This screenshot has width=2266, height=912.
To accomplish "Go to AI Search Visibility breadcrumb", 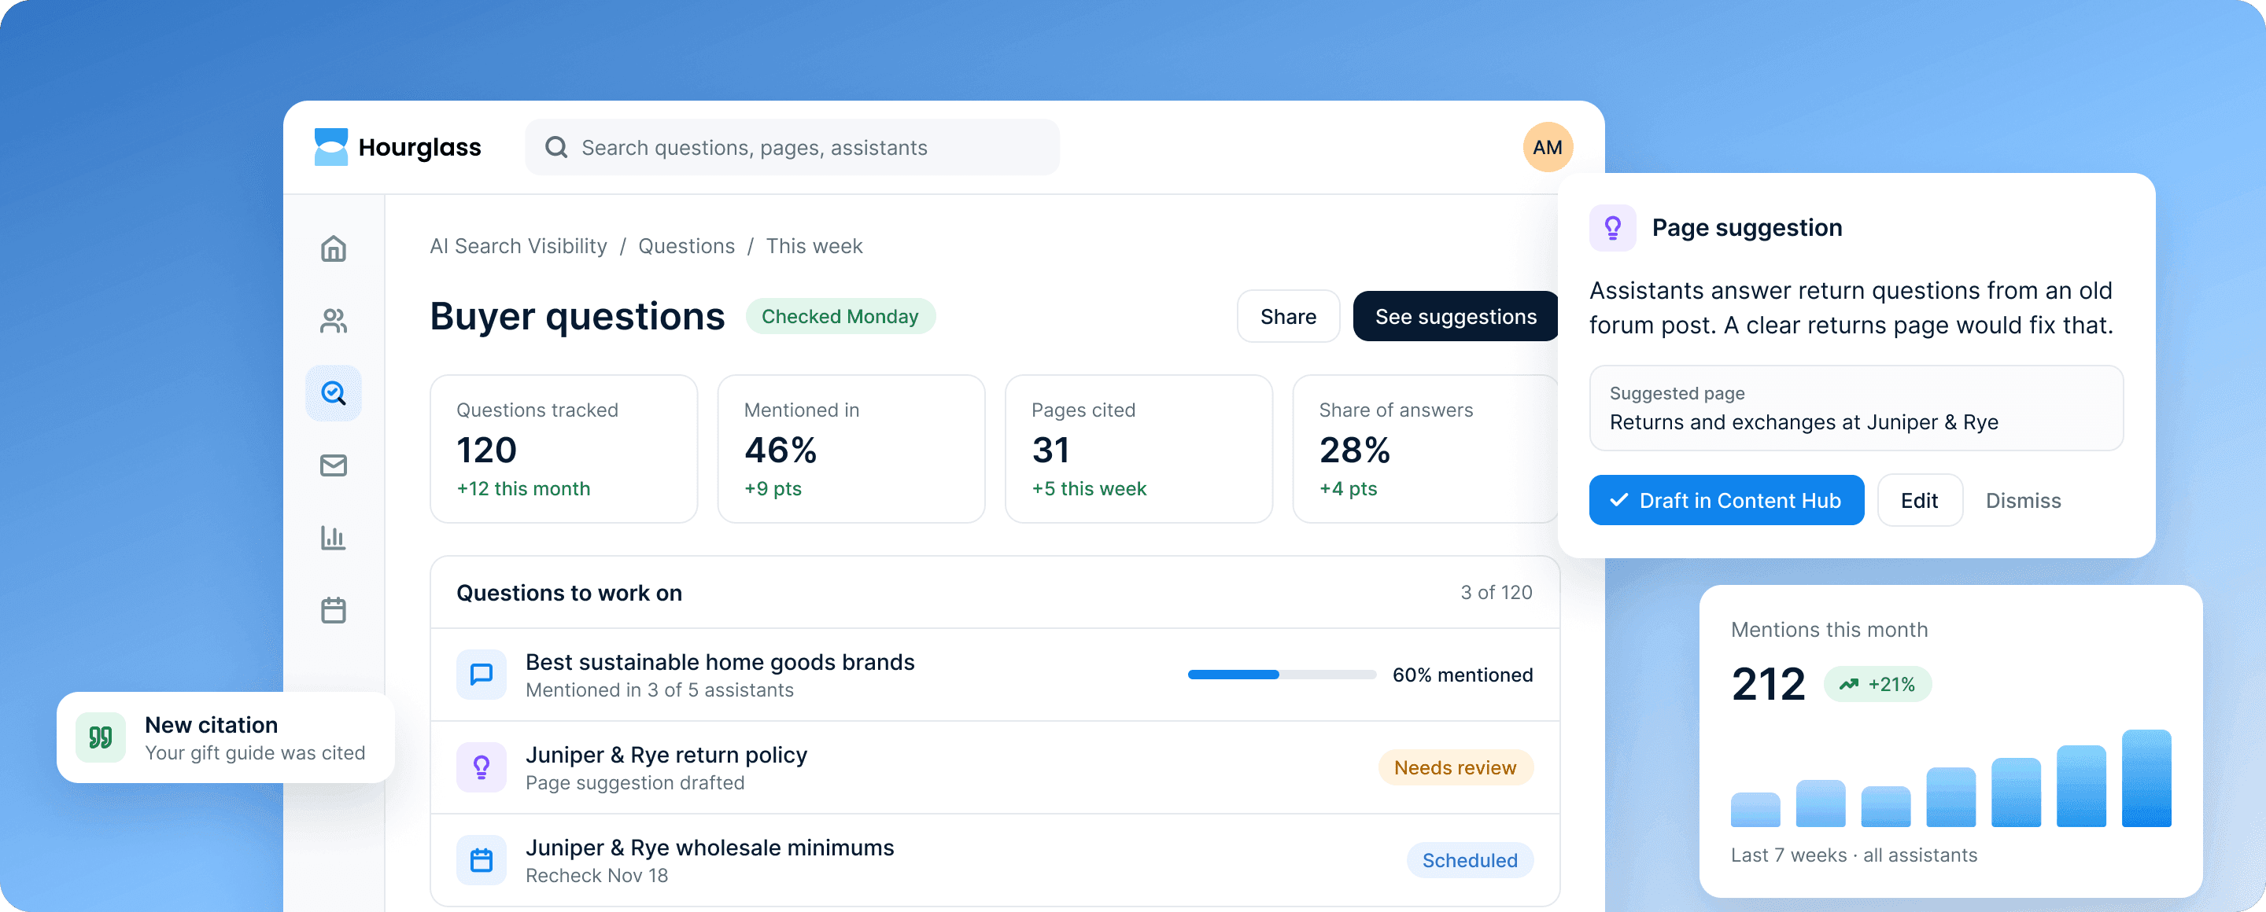I will coord(519,246).
